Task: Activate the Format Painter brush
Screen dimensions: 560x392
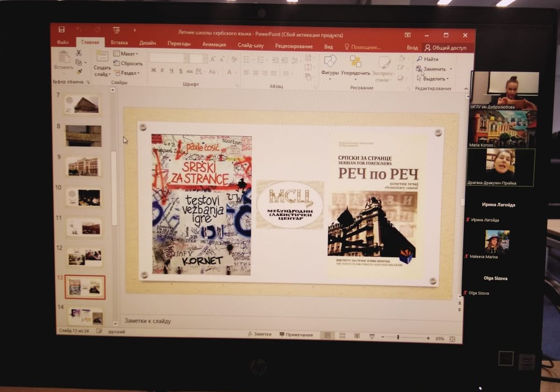Action: pyautogui.click(x=79, y=71)
